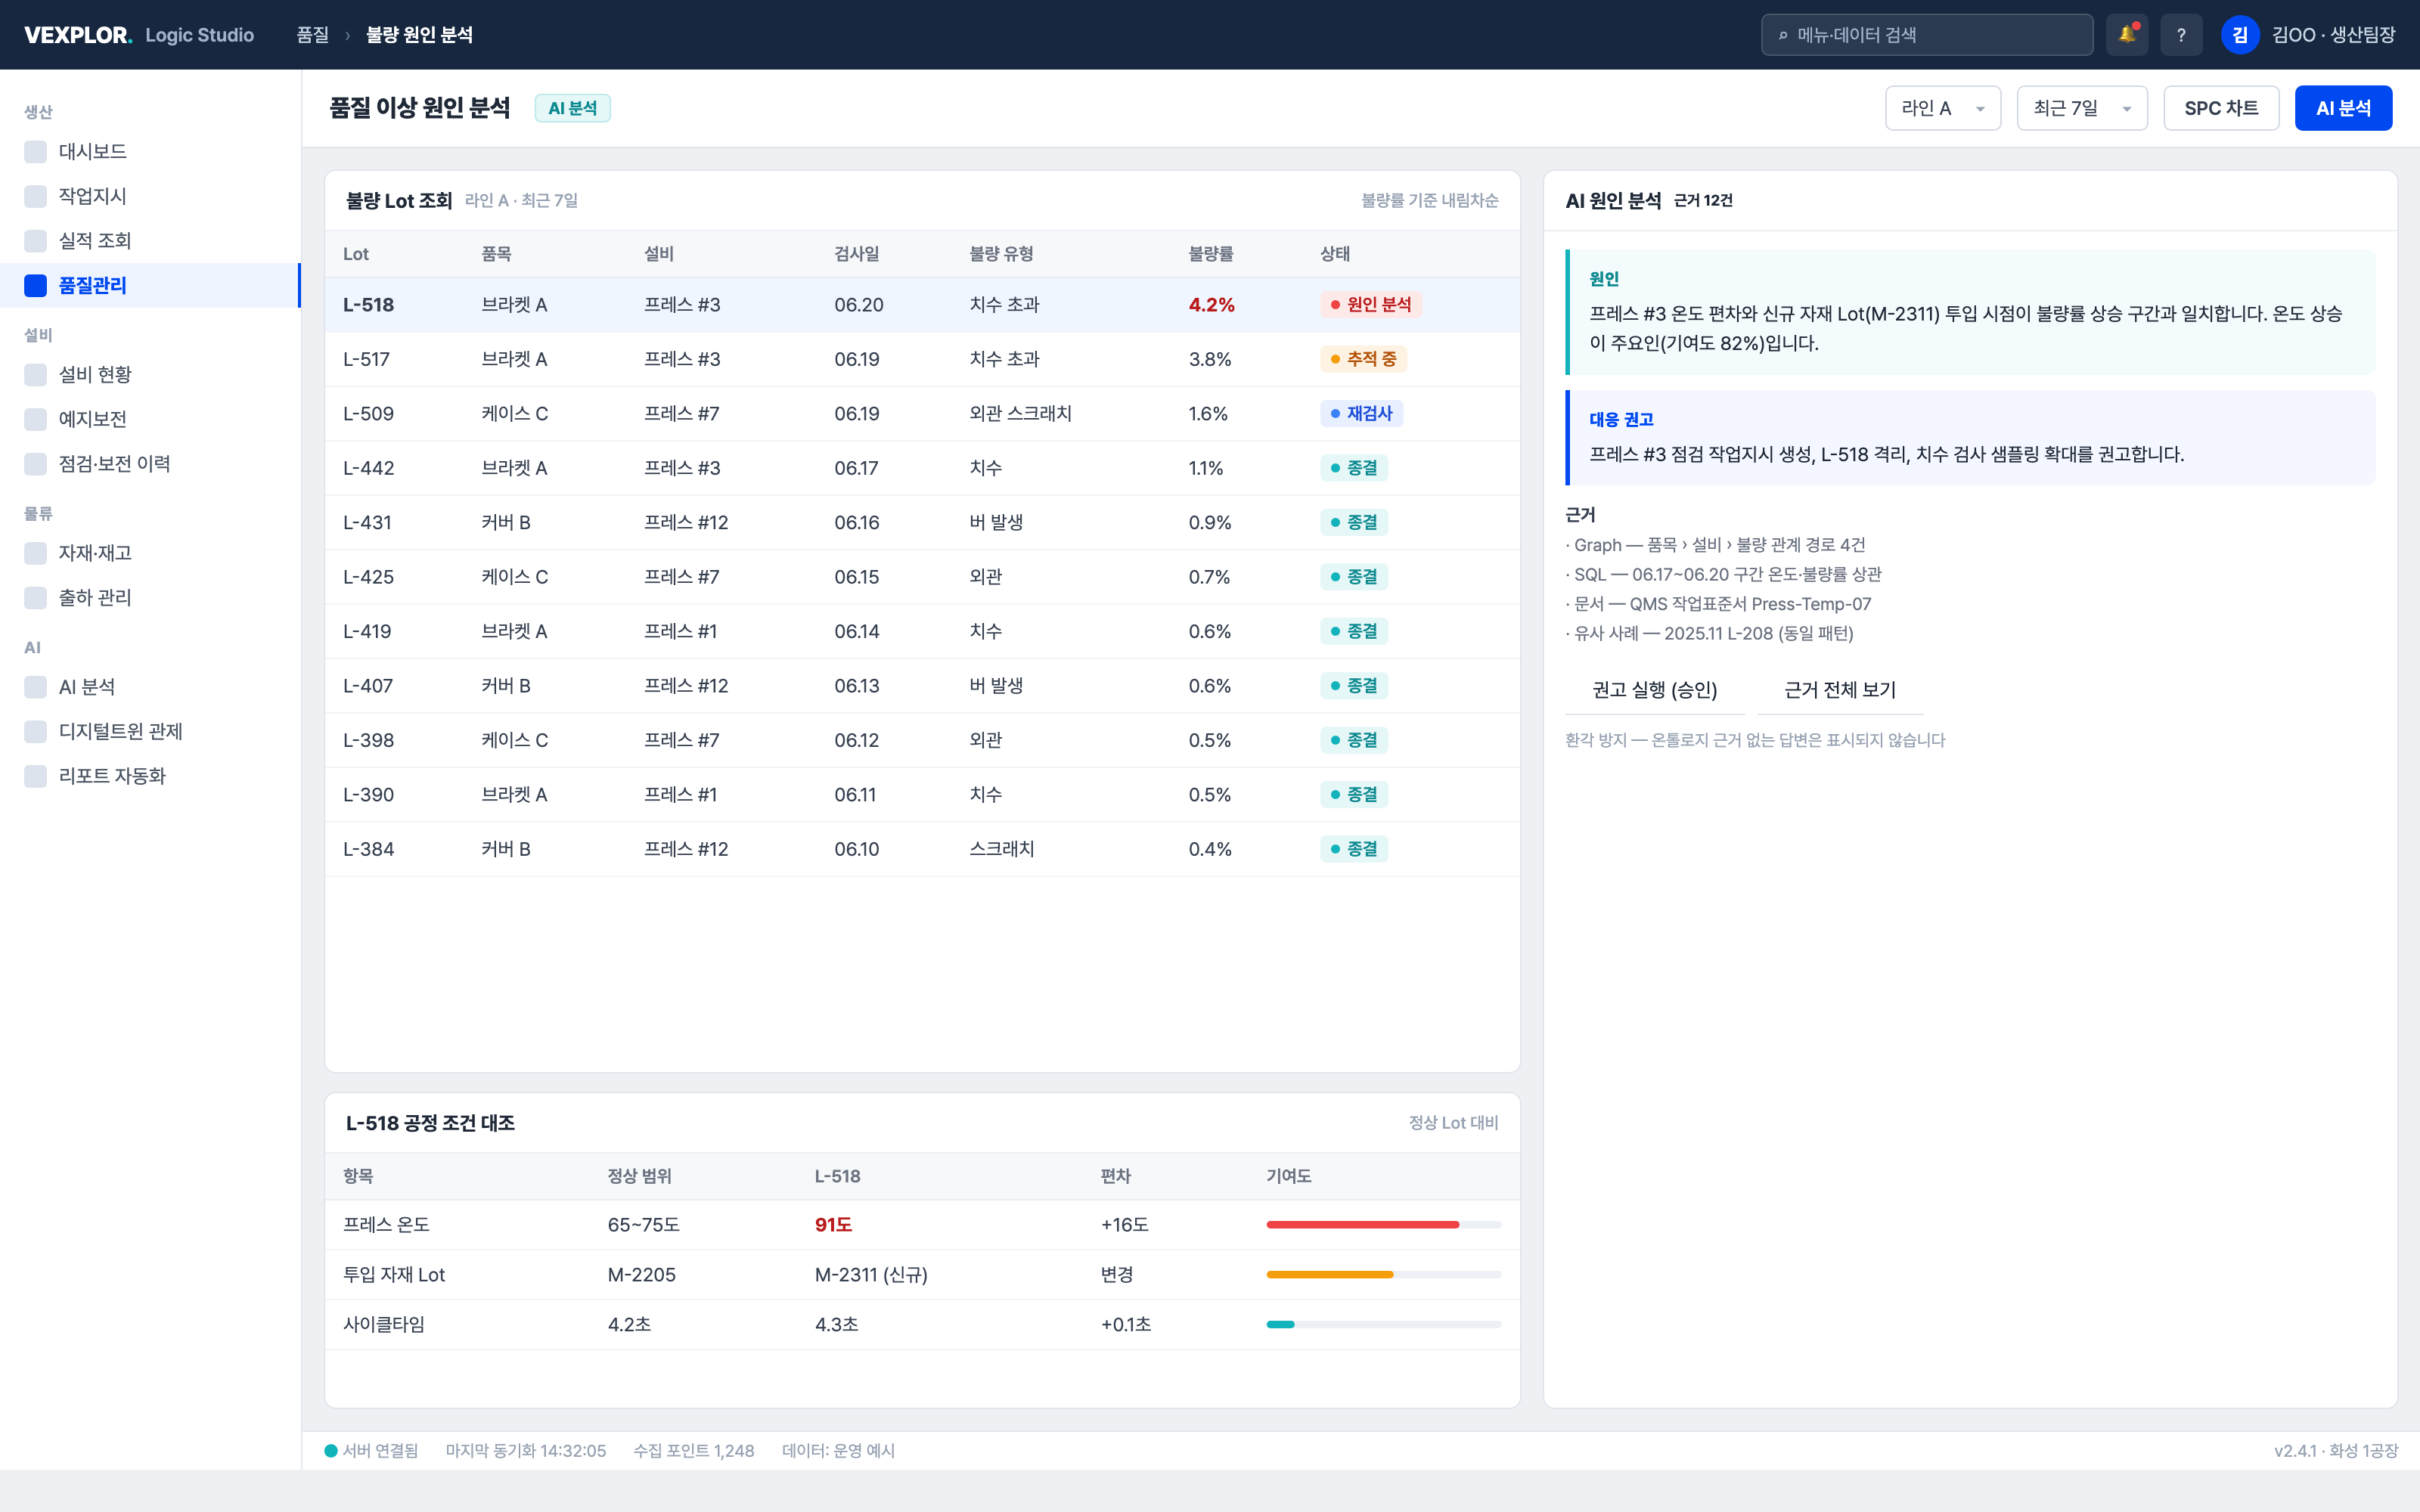Click the 디지털트윈 관제 sidebar icon
This screenshot has height=1512, width=2420.
[x=35, y=731]
